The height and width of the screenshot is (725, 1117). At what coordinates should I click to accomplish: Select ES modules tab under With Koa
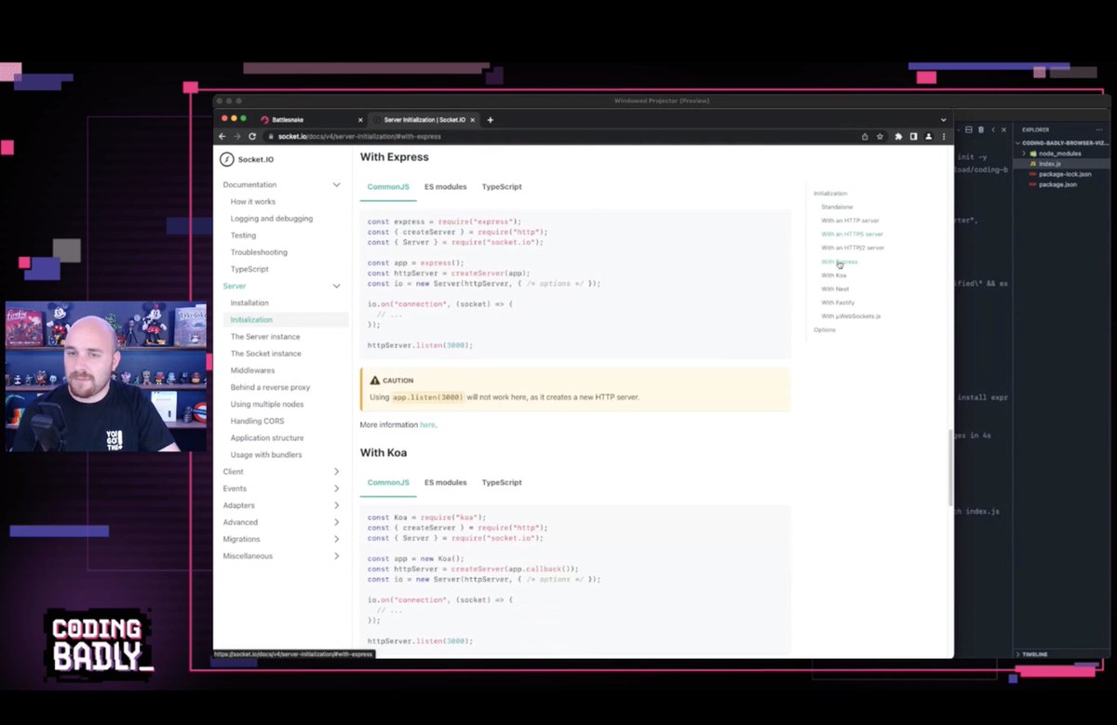pos(445,482)
